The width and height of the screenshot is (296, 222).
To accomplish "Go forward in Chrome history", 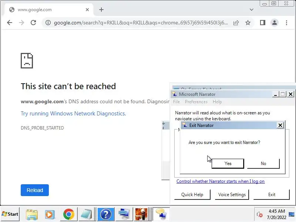I will (x=21, y=23).
